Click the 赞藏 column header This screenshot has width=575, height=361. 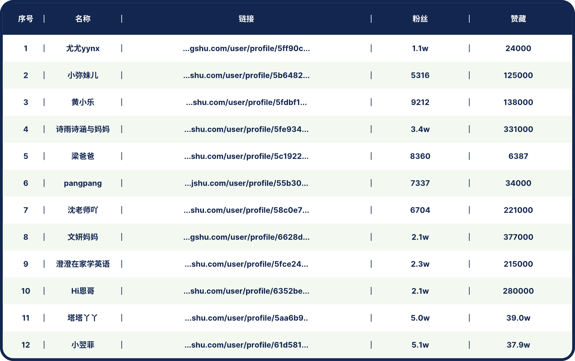click(518, 19)
